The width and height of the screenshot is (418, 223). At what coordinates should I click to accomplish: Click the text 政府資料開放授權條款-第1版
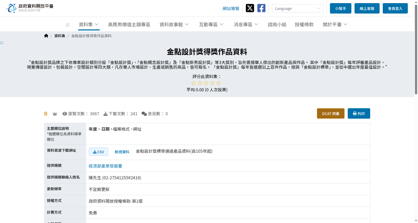click(x=116, y=201)
